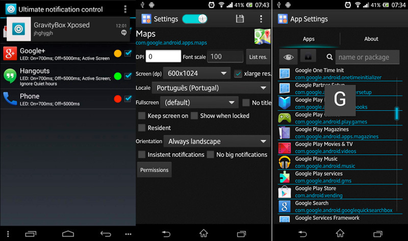Tap com.google.android.googlequicksearchbox package text

pos(344,210)
